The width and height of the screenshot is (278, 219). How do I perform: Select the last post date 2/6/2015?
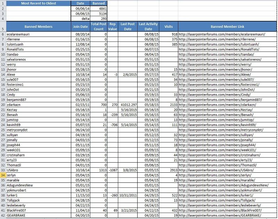point(128,75)
